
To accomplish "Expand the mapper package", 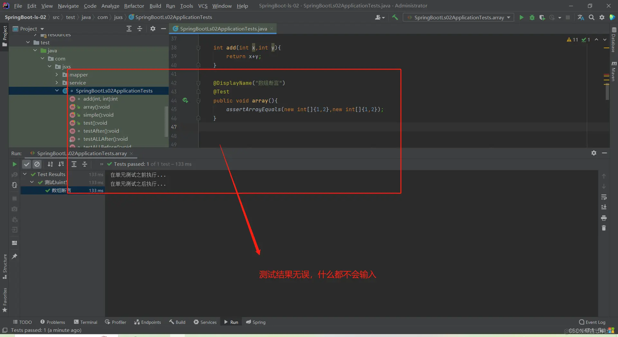I will coord(57,75).
